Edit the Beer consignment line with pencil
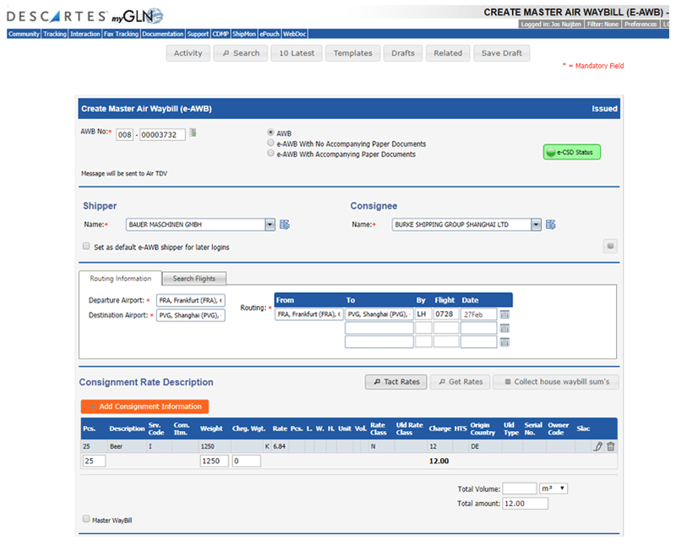 (598, 446)
